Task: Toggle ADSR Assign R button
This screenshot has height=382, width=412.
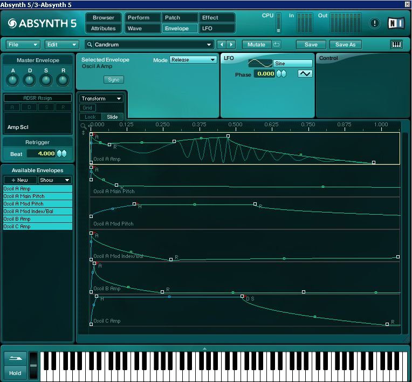Action: click(63, 107)
